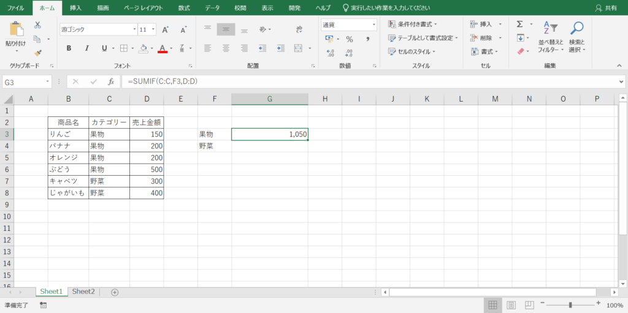This screenshot has height=313, width=628.
Task: Click the Fill down arrow icon
Action: [x=520, y=38]
